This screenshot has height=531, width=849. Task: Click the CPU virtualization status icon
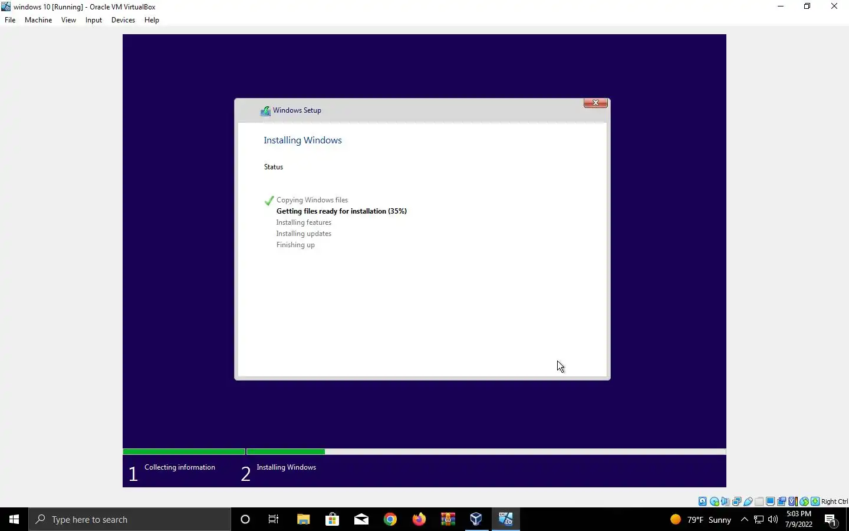pyautogui.click(x=793, y=501)
